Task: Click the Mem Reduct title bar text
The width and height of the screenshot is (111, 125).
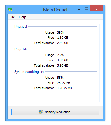Action: 55,10
